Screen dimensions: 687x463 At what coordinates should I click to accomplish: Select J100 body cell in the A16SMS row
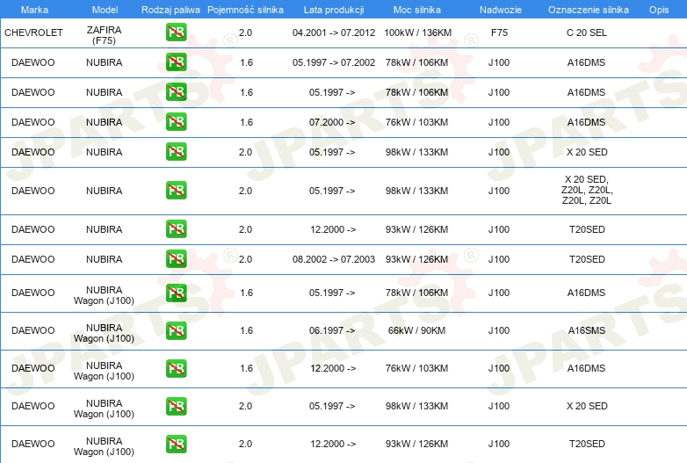[499, 330]
